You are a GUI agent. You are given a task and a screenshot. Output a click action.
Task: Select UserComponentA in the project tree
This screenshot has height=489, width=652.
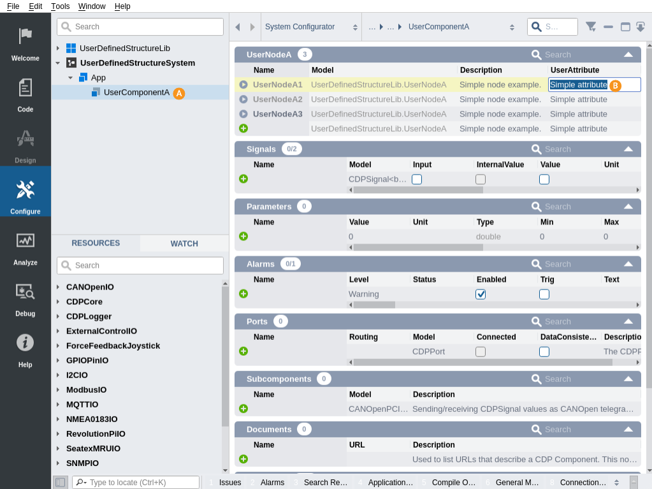pos(136,92)
